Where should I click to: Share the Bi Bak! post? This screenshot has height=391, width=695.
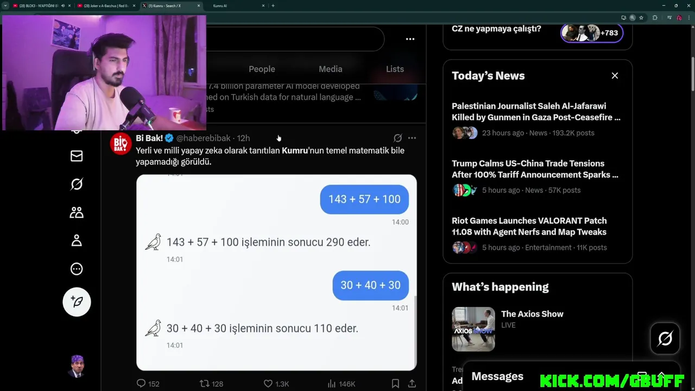point(412,383)
